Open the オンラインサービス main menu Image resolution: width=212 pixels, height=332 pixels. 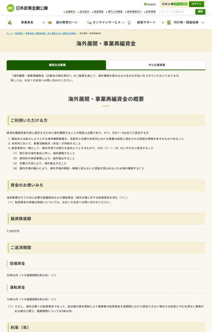coord(106,22)
